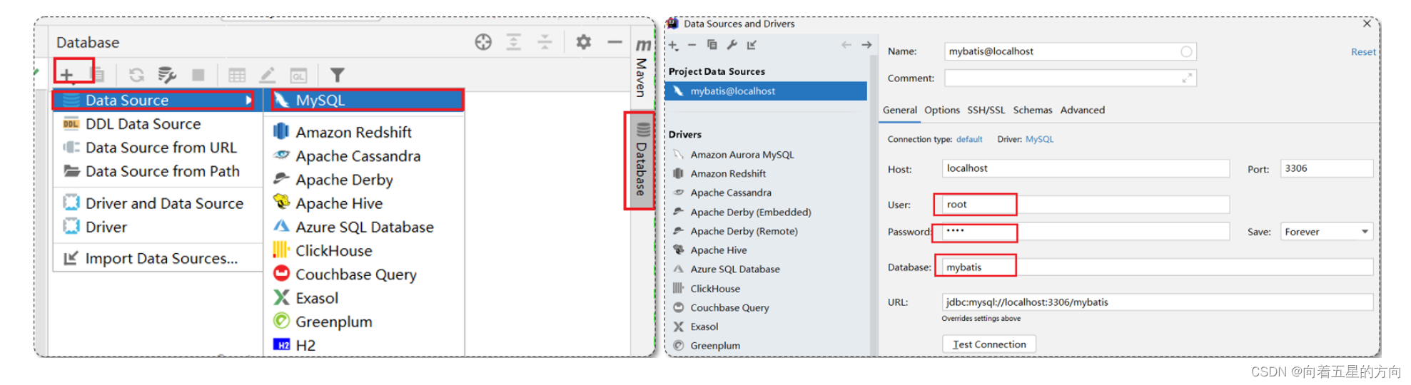Choose the Driver menu entry
Screen dimensions: 1411x385
click(x=158, y=227)
